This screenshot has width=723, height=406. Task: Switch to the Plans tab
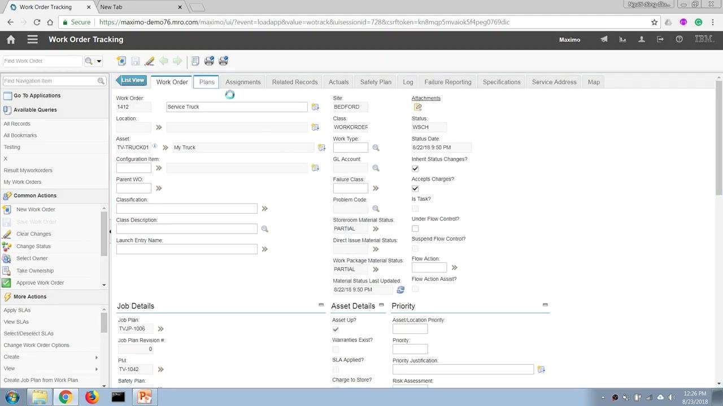pyautogui.click(x=207, y=82)
